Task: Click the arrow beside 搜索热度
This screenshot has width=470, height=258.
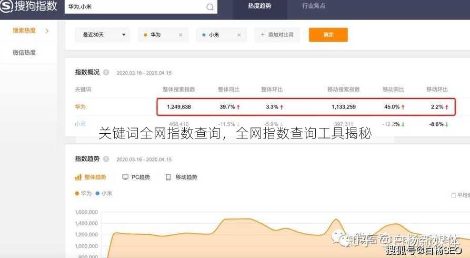Action: (x=47, y=31)
